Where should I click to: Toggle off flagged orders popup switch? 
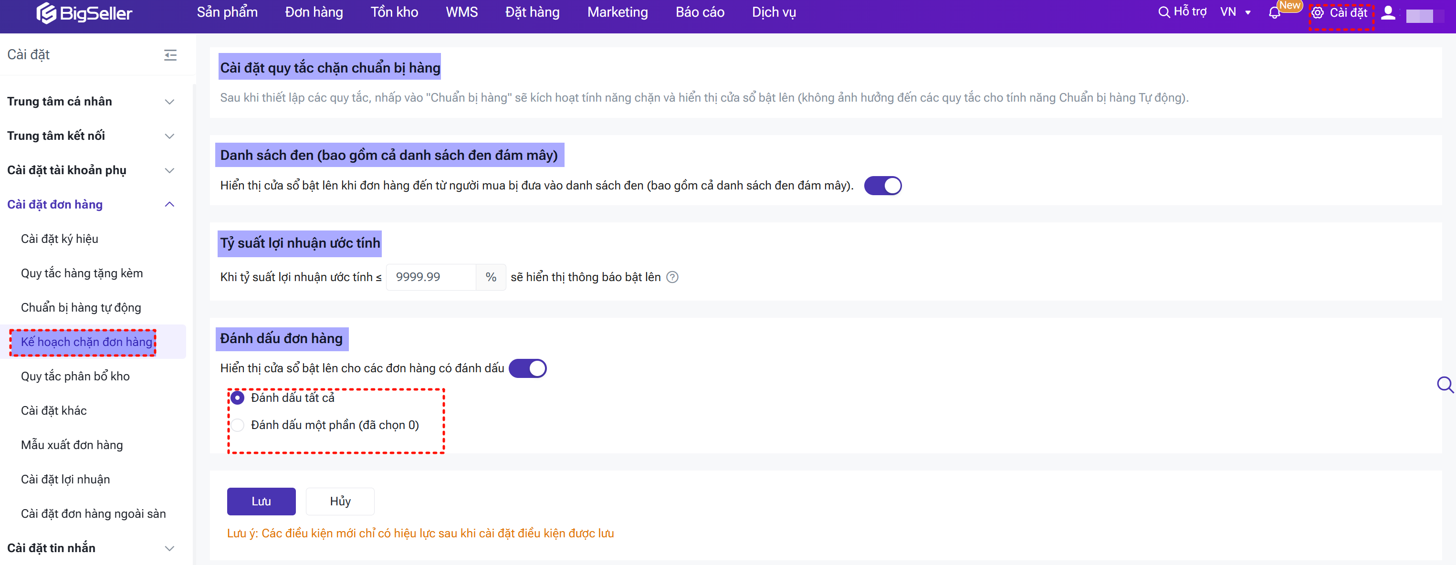coord(527,368)
